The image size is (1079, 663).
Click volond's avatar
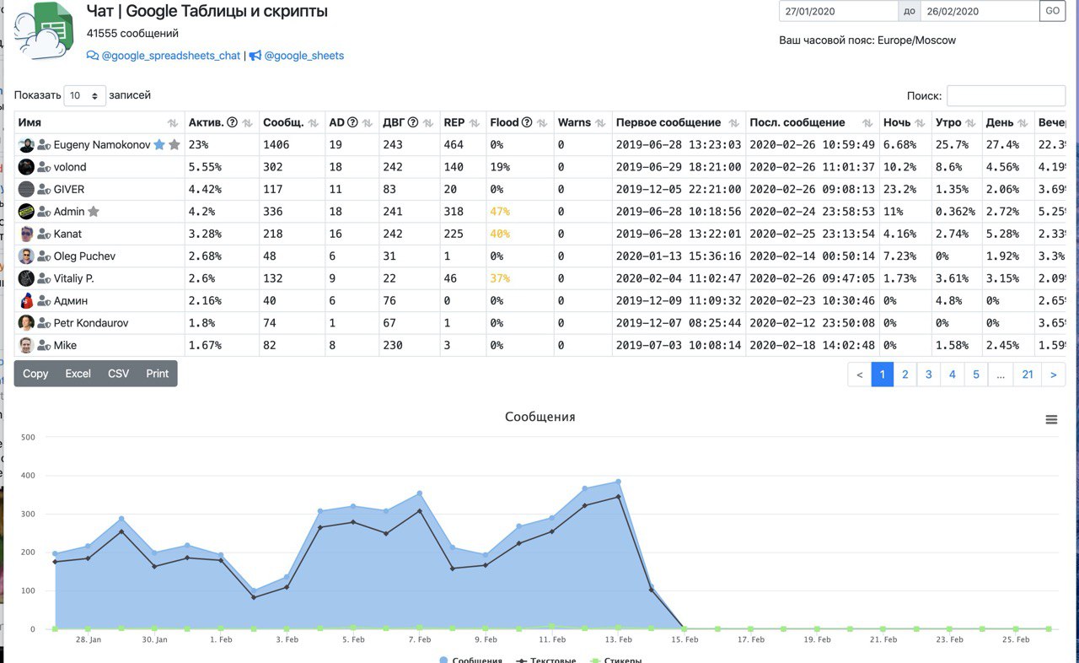click(26, 167)
